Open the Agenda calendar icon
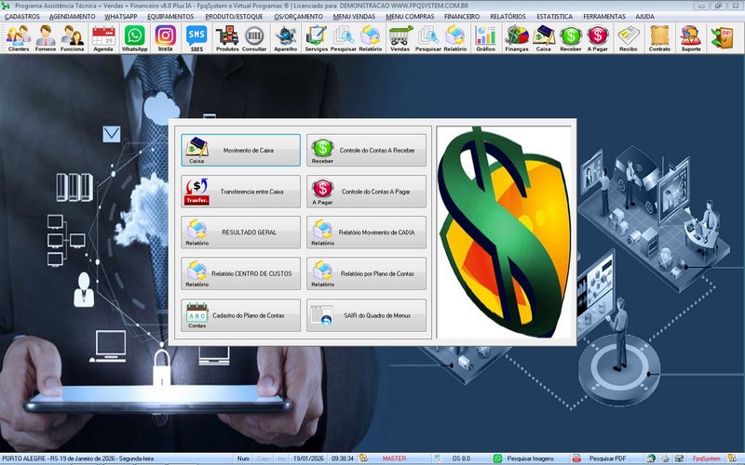 [103, 38]
